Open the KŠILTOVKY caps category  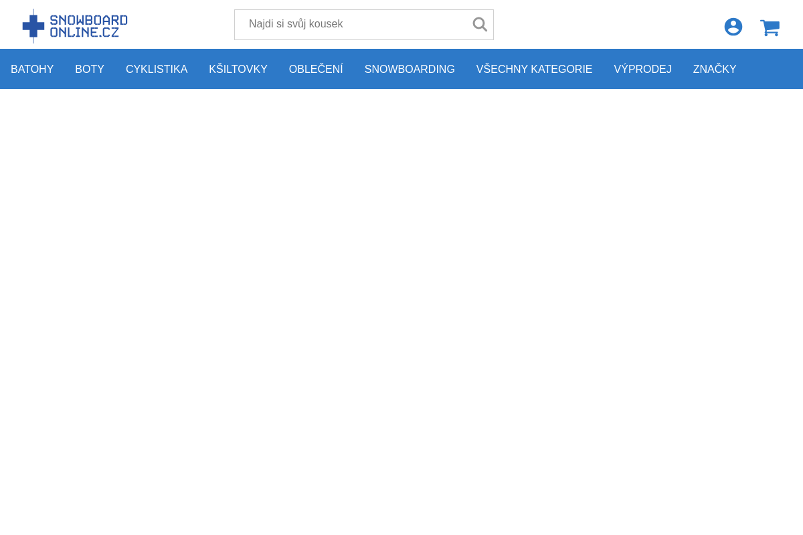pos(238,69)
